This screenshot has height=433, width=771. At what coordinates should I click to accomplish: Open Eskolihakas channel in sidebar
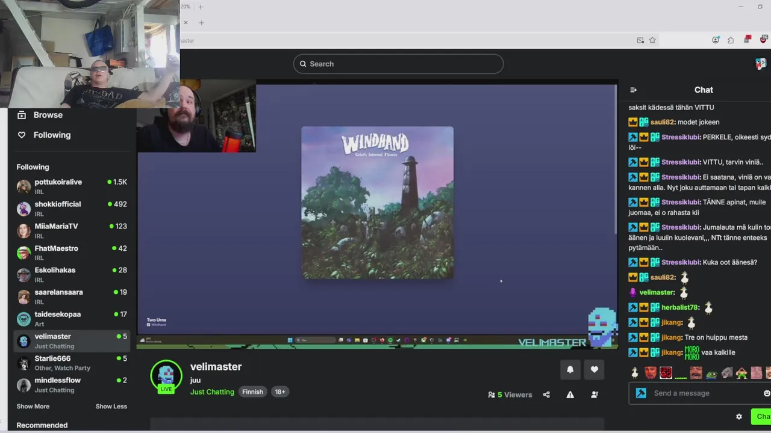[72, 275]
